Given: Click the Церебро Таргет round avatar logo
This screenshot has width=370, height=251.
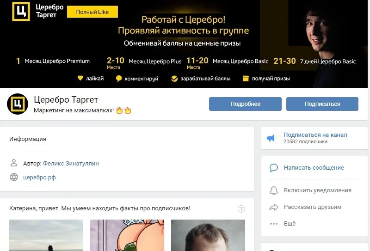Looking at the screenshot, I should (x=18, y=104).
